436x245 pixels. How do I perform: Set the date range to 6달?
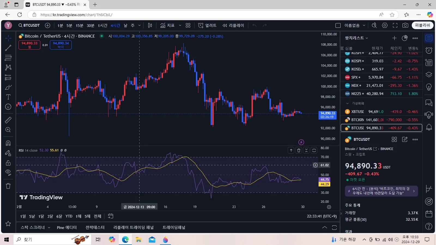click(59, 216)
